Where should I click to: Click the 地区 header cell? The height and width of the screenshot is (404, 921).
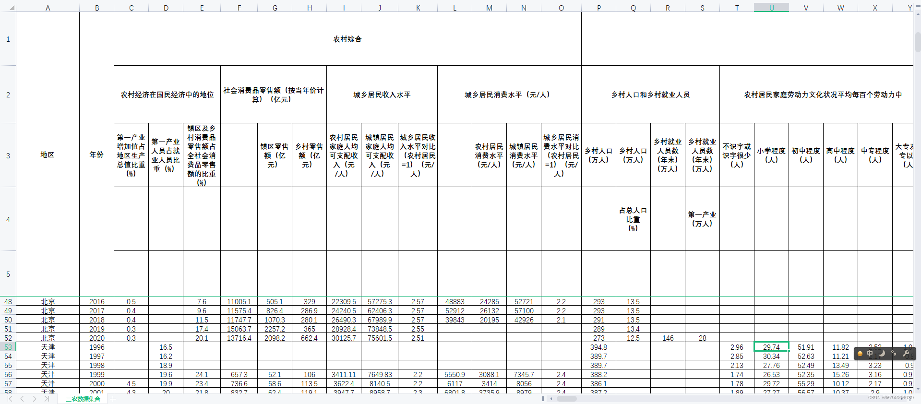coord(48,154)
